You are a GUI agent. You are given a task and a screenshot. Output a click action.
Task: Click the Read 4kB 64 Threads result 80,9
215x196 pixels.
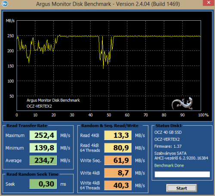pos(118,148)
